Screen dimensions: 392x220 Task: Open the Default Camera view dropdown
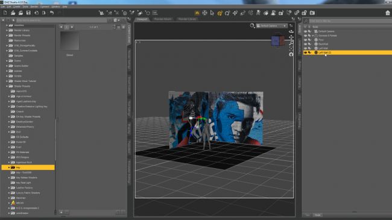point(271,26)
